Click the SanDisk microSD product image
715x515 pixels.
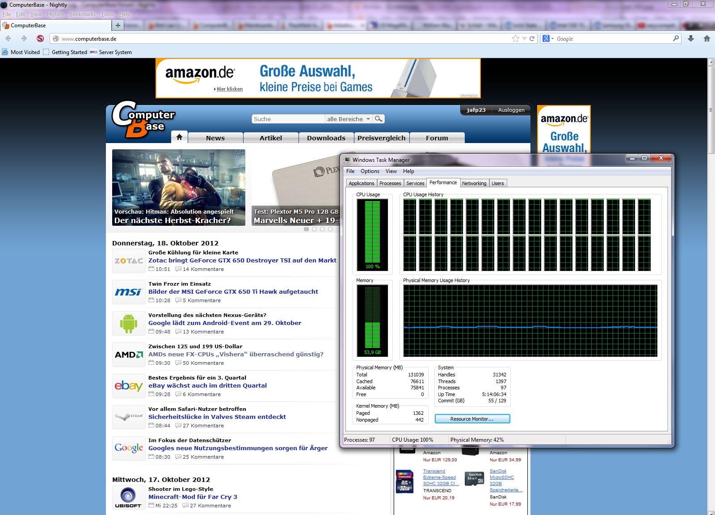(475, 478)
